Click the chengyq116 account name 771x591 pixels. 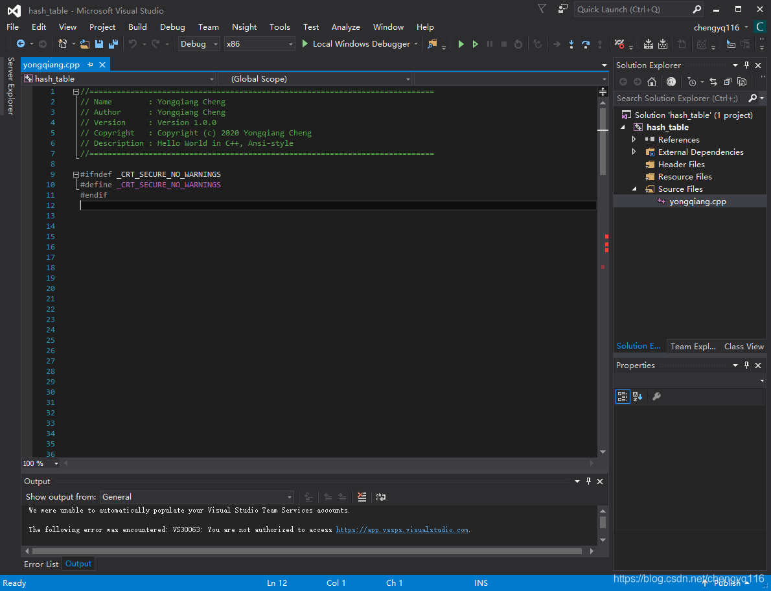(x=717, y=27)
